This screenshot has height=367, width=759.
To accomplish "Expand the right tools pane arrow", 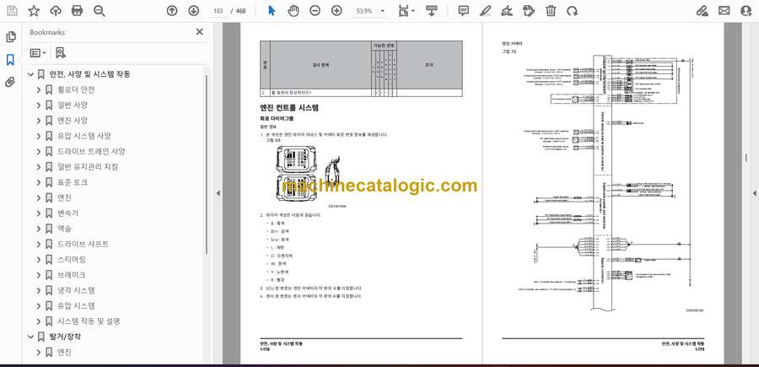I will (x=755, y=193).
